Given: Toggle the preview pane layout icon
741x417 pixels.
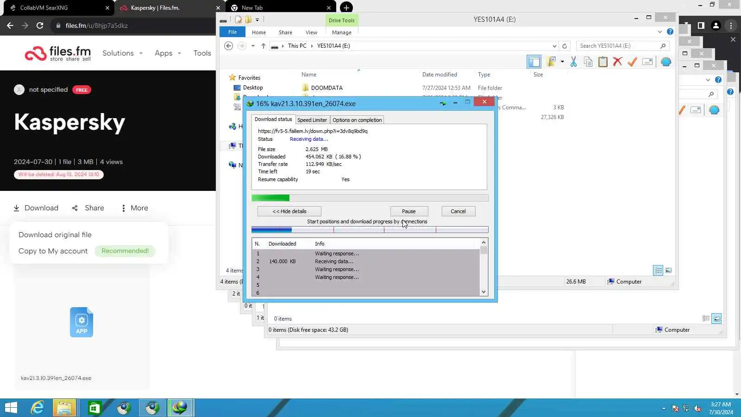Looking at the screenshot, I should (x=534, y=62).
